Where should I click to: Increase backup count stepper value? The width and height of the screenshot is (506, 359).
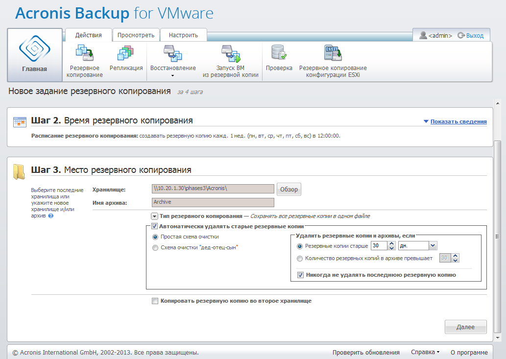[456, 256]
